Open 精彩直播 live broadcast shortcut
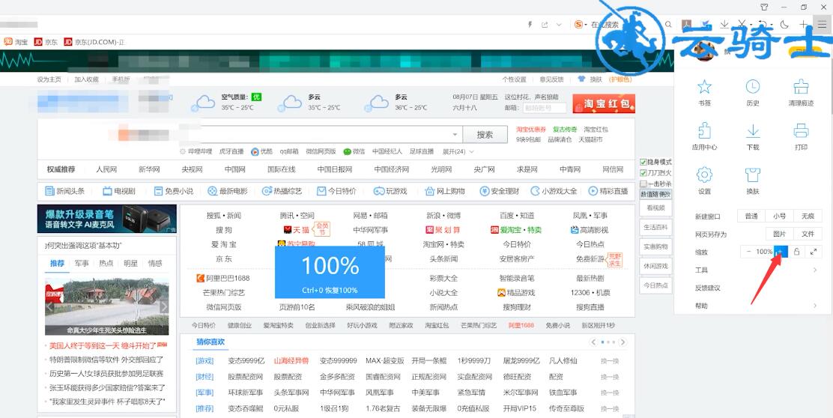 click(x=608, y=191)
